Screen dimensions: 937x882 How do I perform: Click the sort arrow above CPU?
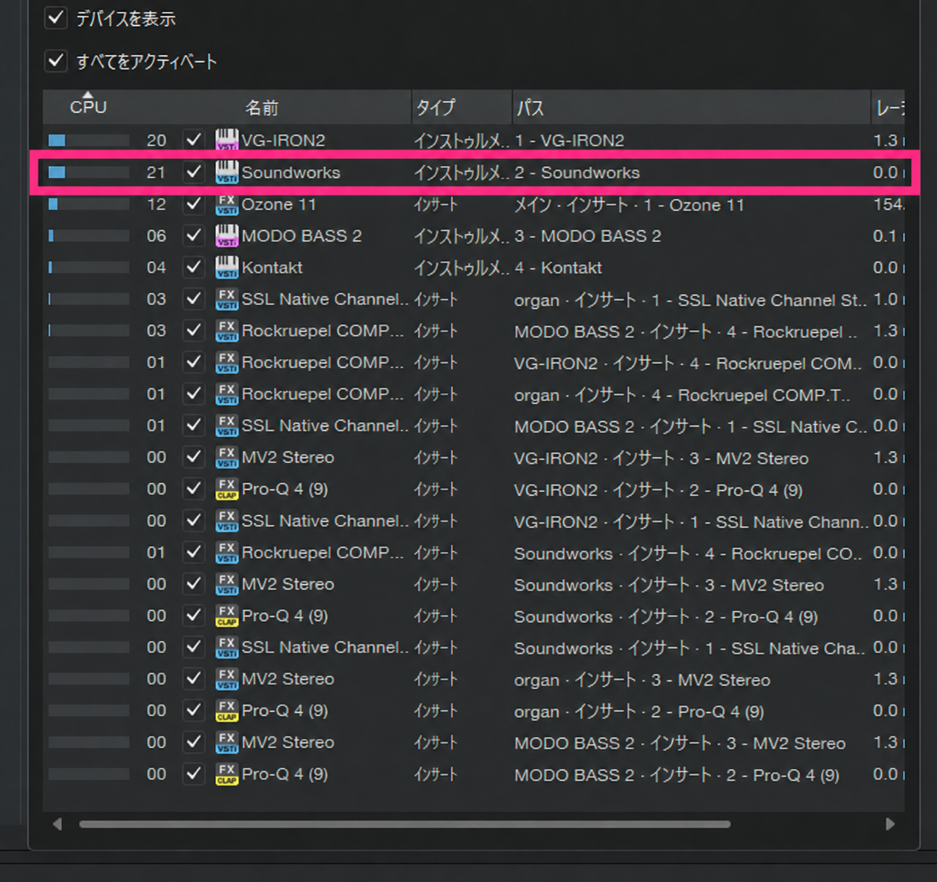pyautogui.click(x=88, y=94)
